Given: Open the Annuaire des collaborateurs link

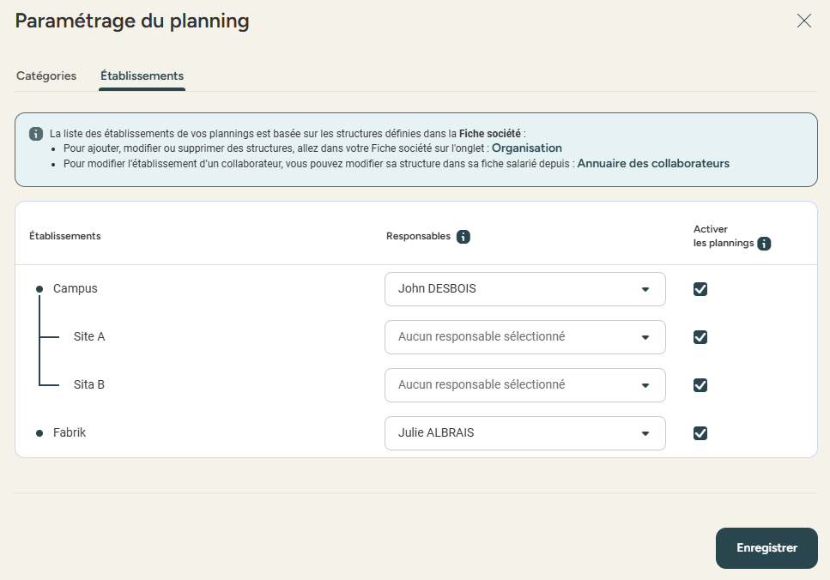Looking at the screenshot, I should pyautogui.click(x=653, y=163).
